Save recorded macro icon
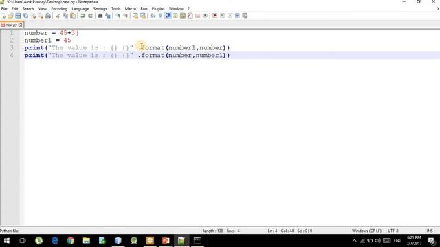Image resolution: width=440 pixels, height=247 pixels. [245, 16]
